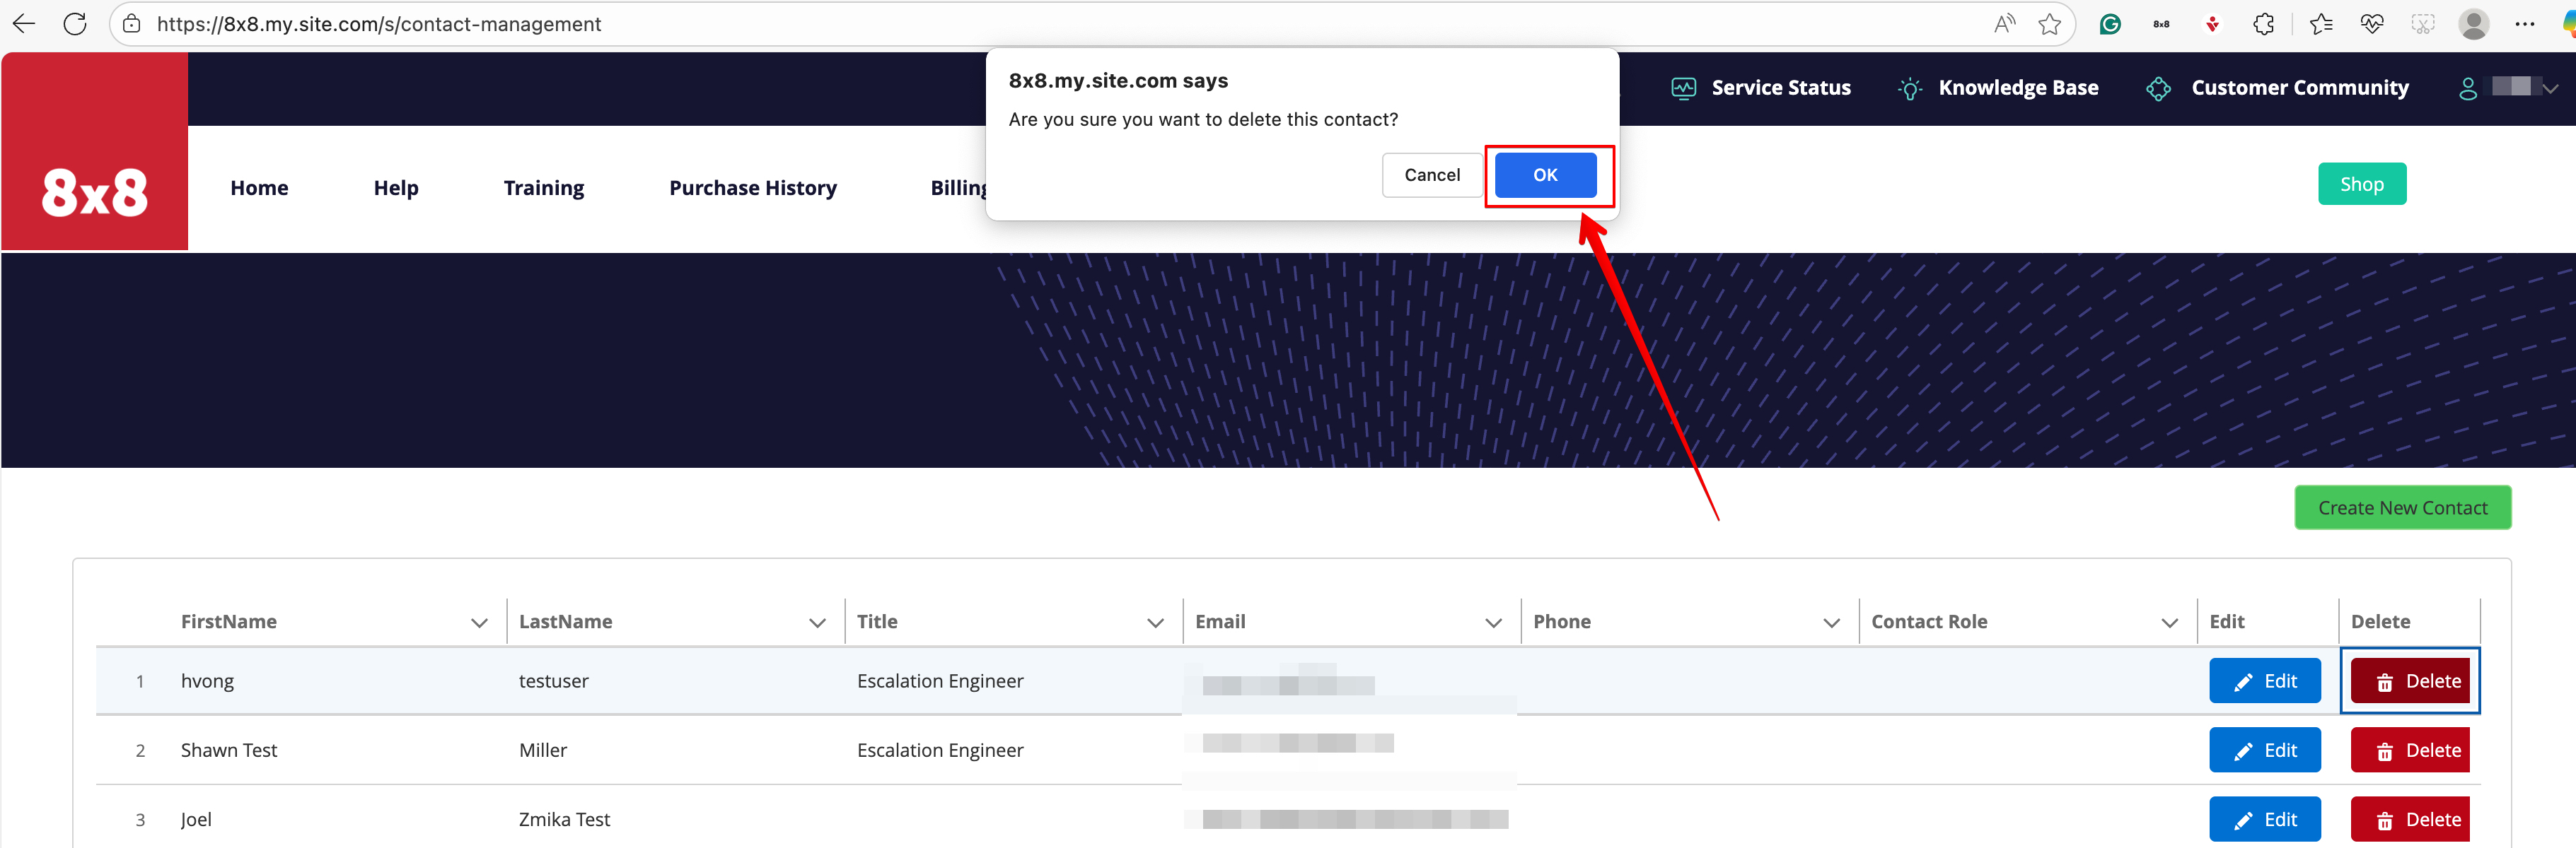This screenshot has width=2576, height=848.
Task: Open the browser profile avatar icon
Action: pyautogui.click(x=2473, y=24)
